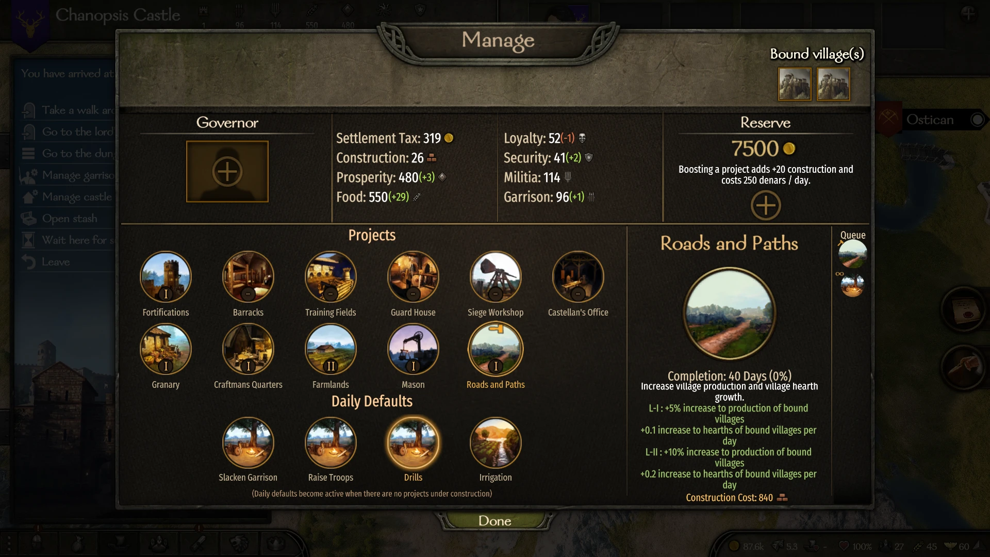Select the Guard House project
The height and width of the screenshot is (557, 990).
pos(413,277)
